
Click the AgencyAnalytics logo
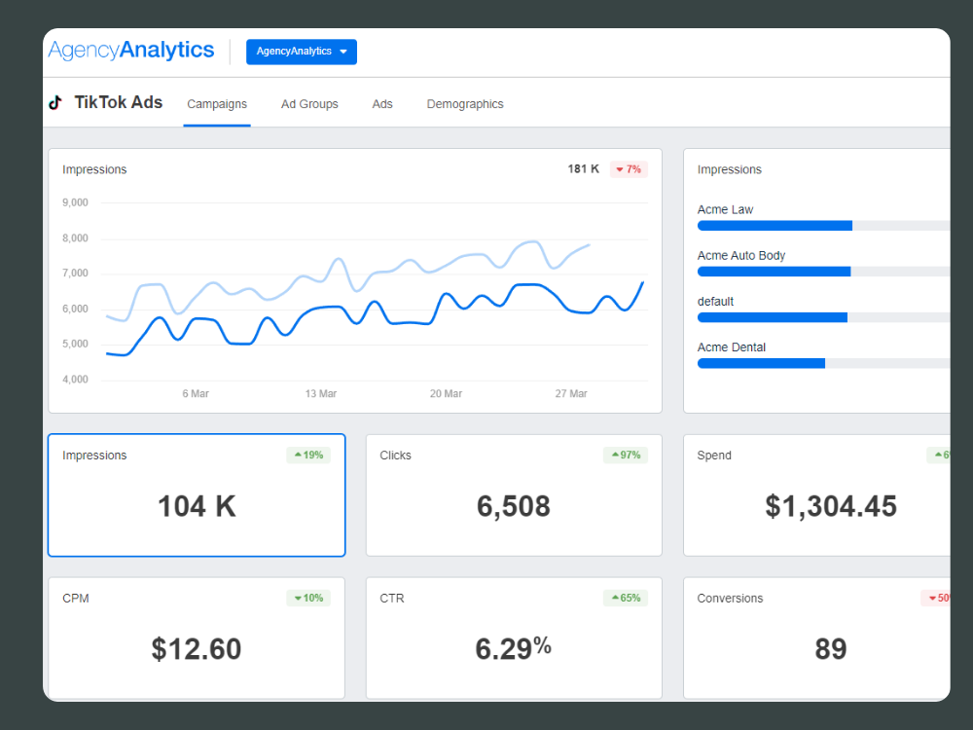coord(131,51)
